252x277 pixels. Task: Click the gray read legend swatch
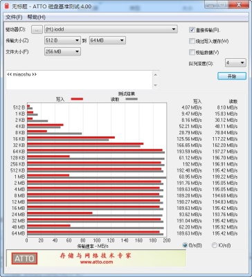click(x=132, y=99)
